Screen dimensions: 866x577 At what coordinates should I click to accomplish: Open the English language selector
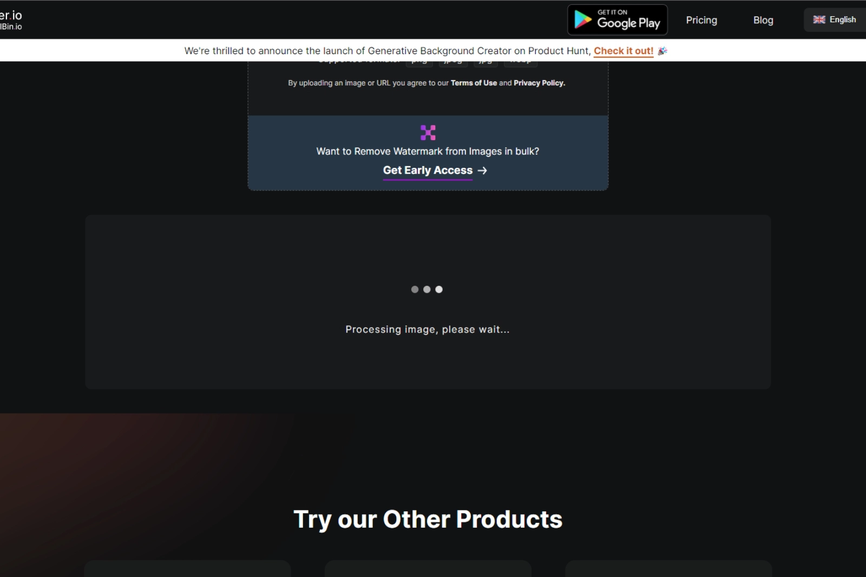pyautogui.click(x=835, y=19)
